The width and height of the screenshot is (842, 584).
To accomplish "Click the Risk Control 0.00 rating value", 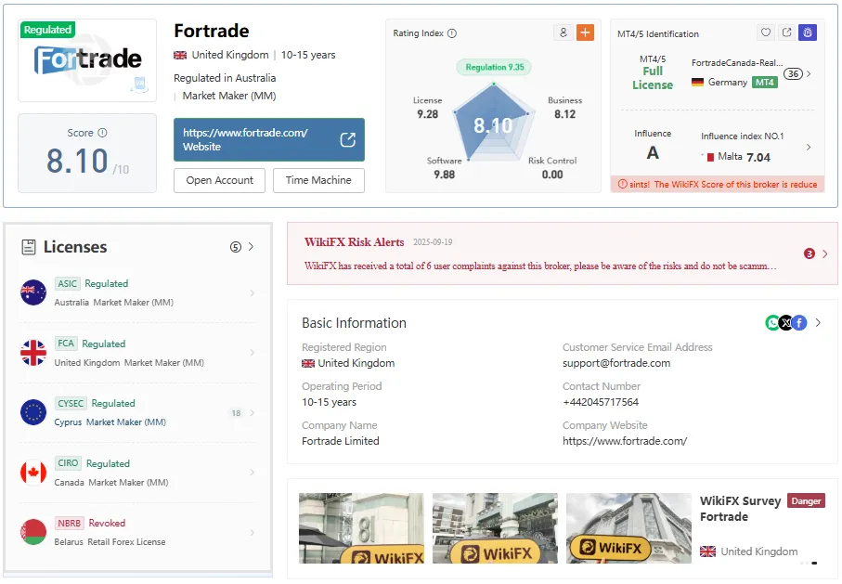I will tap(552, 175).
